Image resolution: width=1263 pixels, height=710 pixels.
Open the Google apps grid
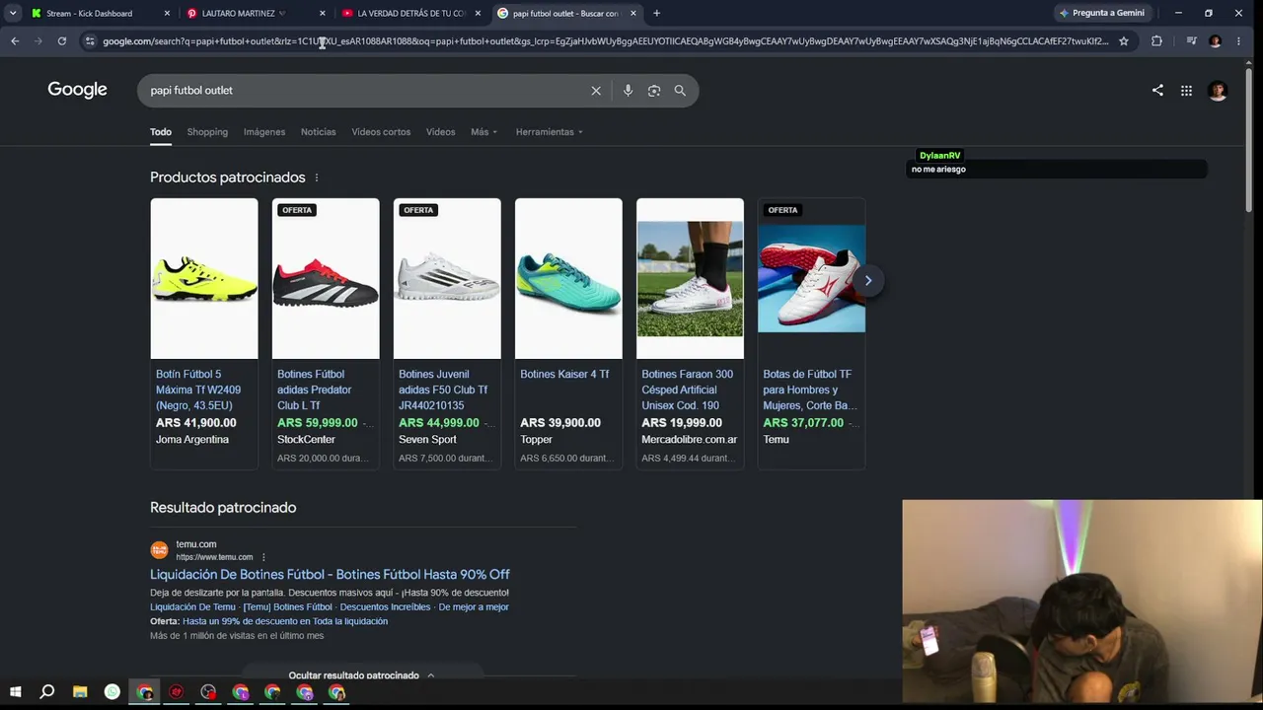point(1186,91)
